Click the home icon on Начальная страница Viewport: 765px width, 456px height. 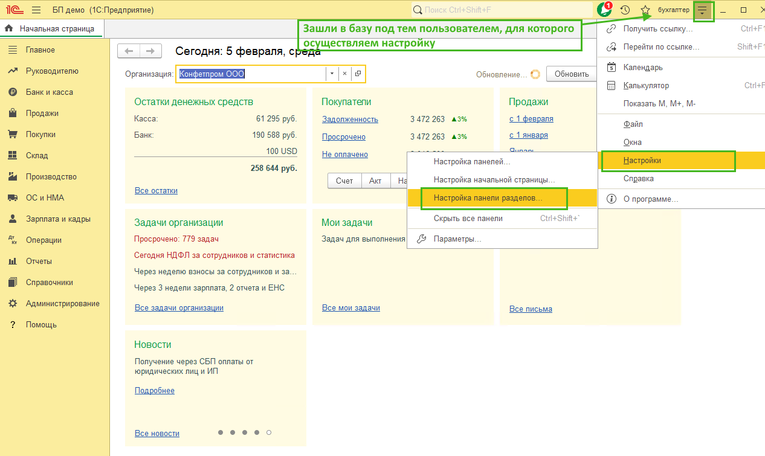(x=9, y=28)
